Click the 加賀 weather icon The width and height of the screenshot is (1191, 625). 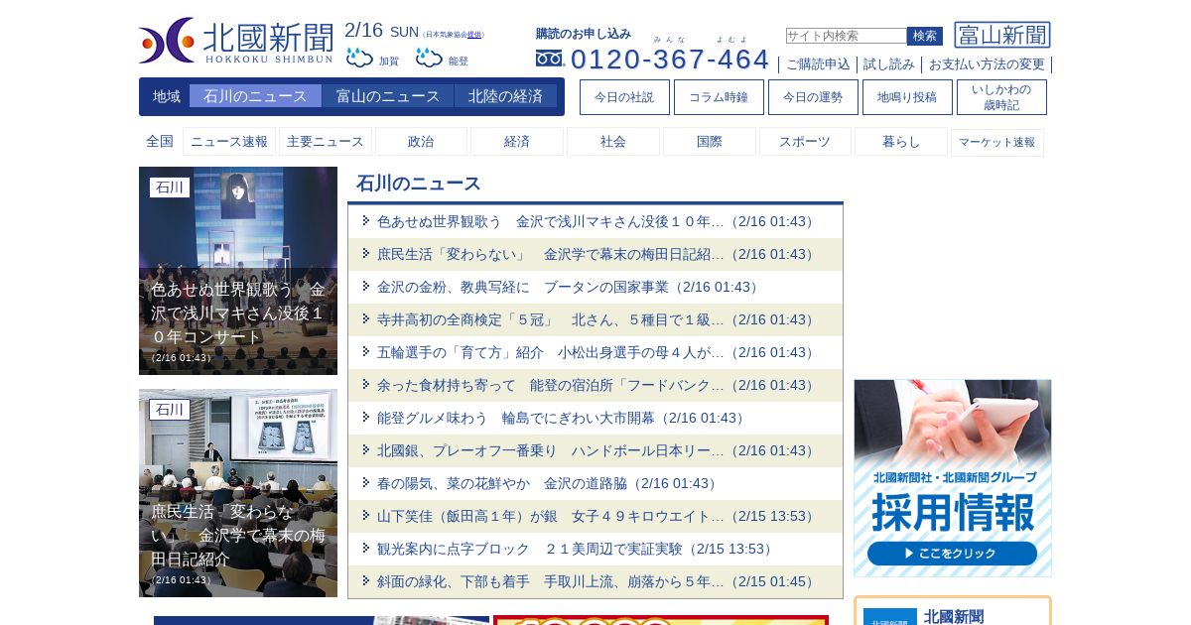(x=359, y=58)
